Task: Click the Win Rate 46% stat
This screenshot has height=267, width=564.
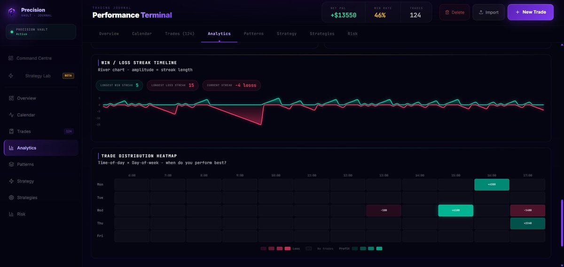Action: click(x=383, y=12)
